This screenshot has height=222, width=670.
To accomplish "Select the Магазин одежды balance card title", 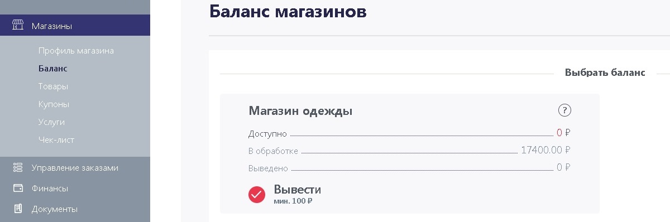I will pyautogui.click(x=300, y=111).
